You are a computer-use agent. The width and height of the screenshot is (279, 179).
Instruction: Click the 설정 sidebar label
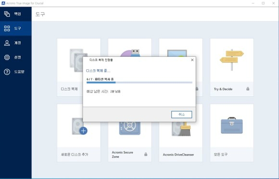pos(18,57)
